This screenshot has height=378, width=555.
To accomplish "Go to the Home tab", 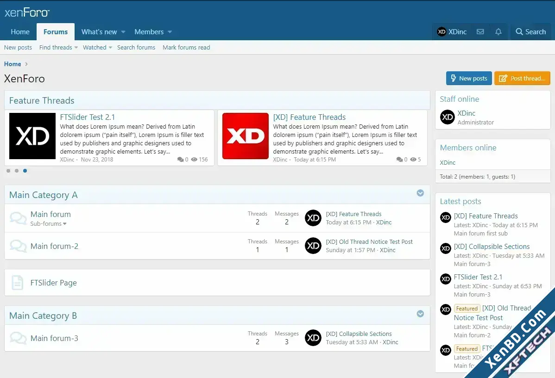I will coord(20,32).
